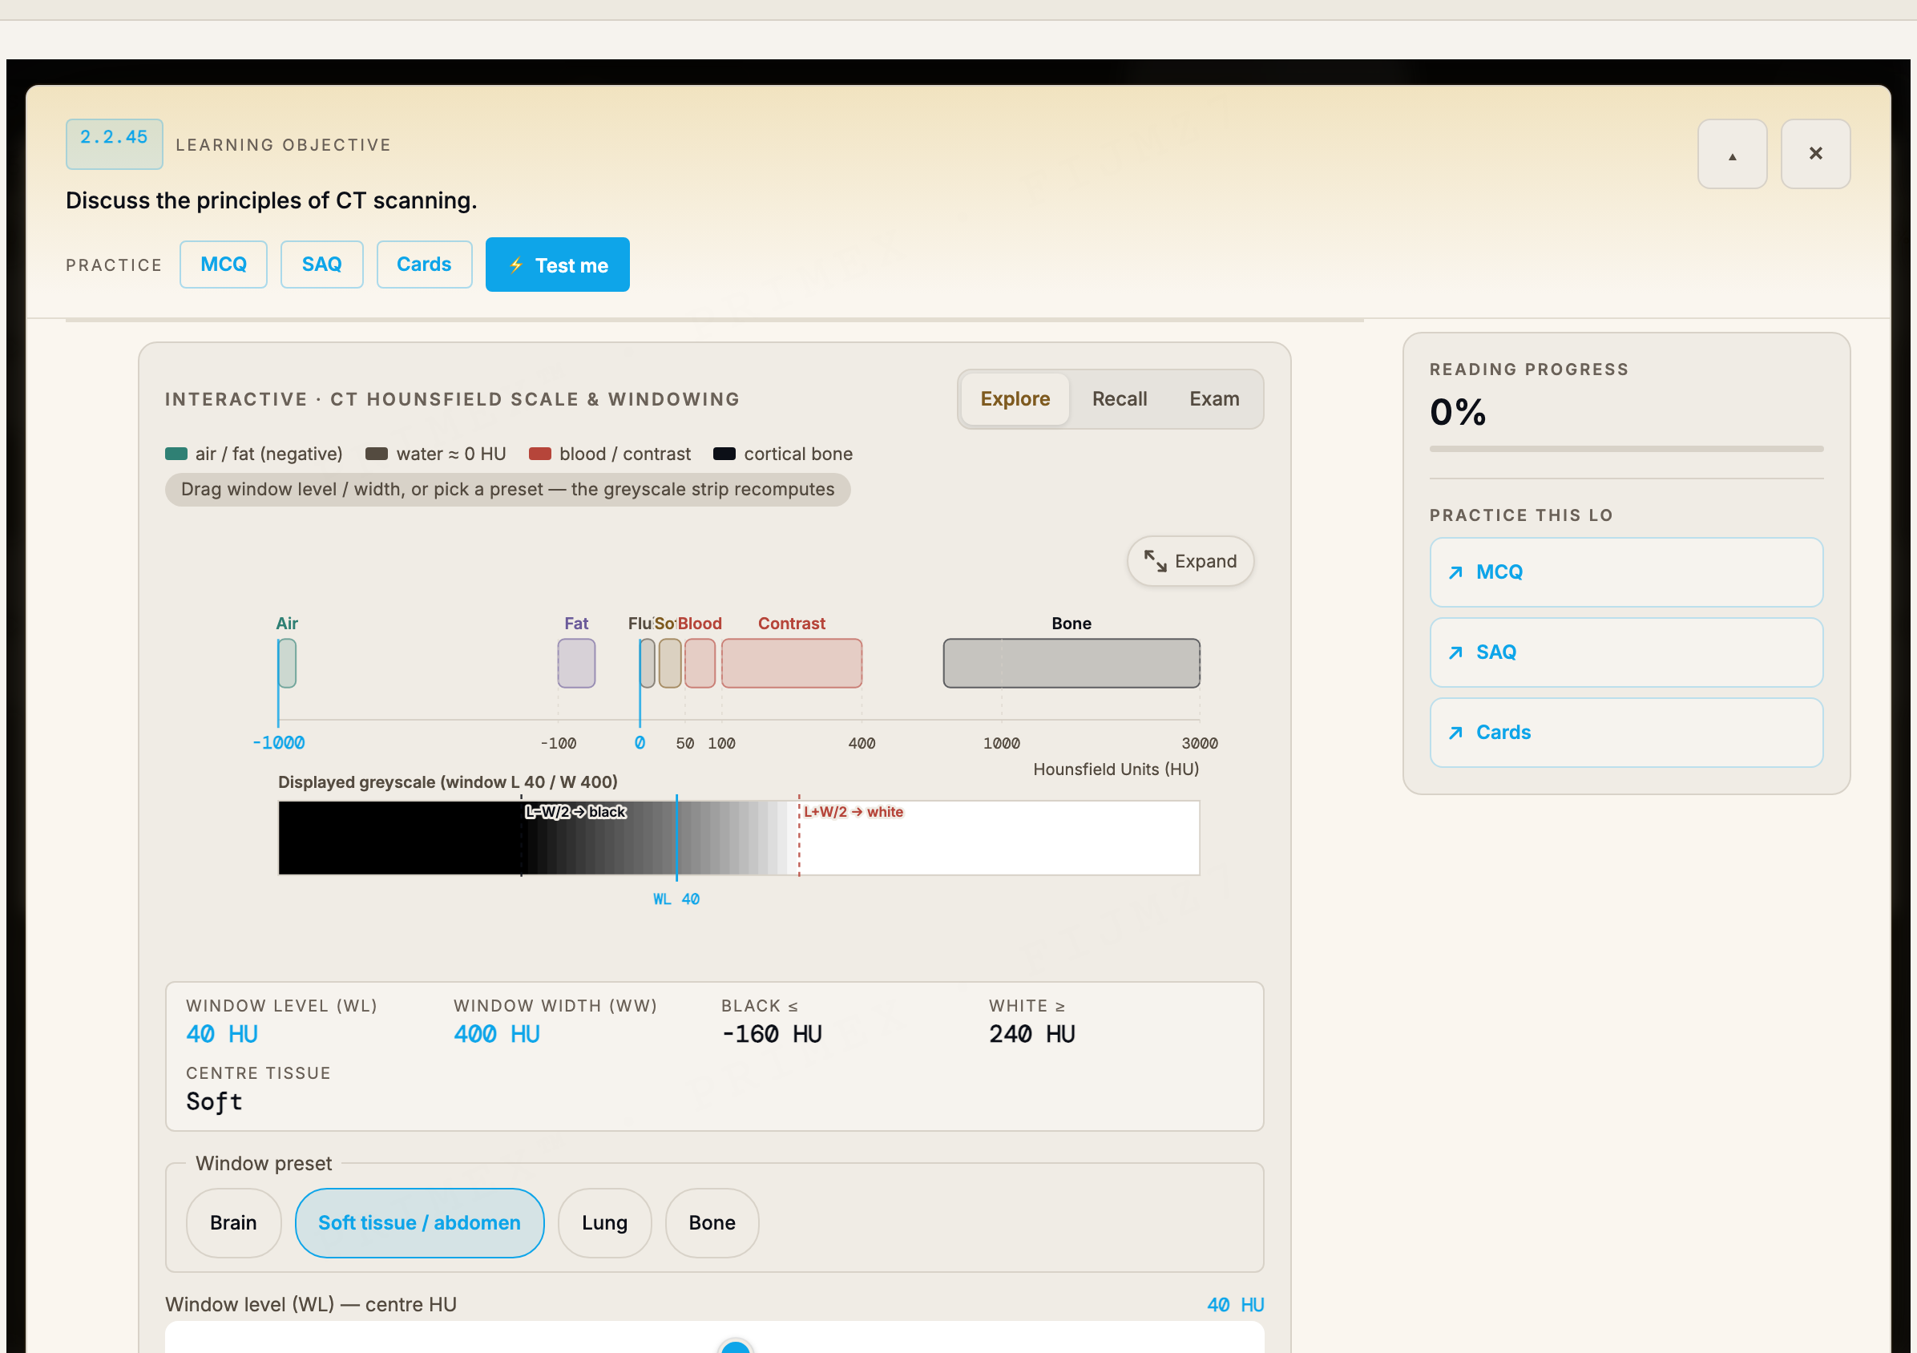Click the 400 HU window width value
1917x1353 pixels.
click(497, 1034)
